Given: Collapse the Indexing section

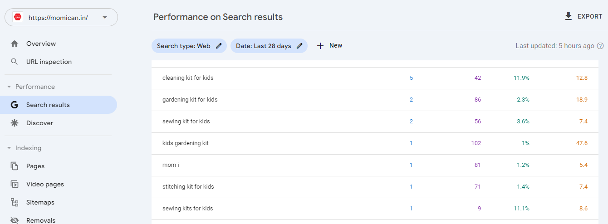Looking at the screenshot, I should (x=9, y=148).
